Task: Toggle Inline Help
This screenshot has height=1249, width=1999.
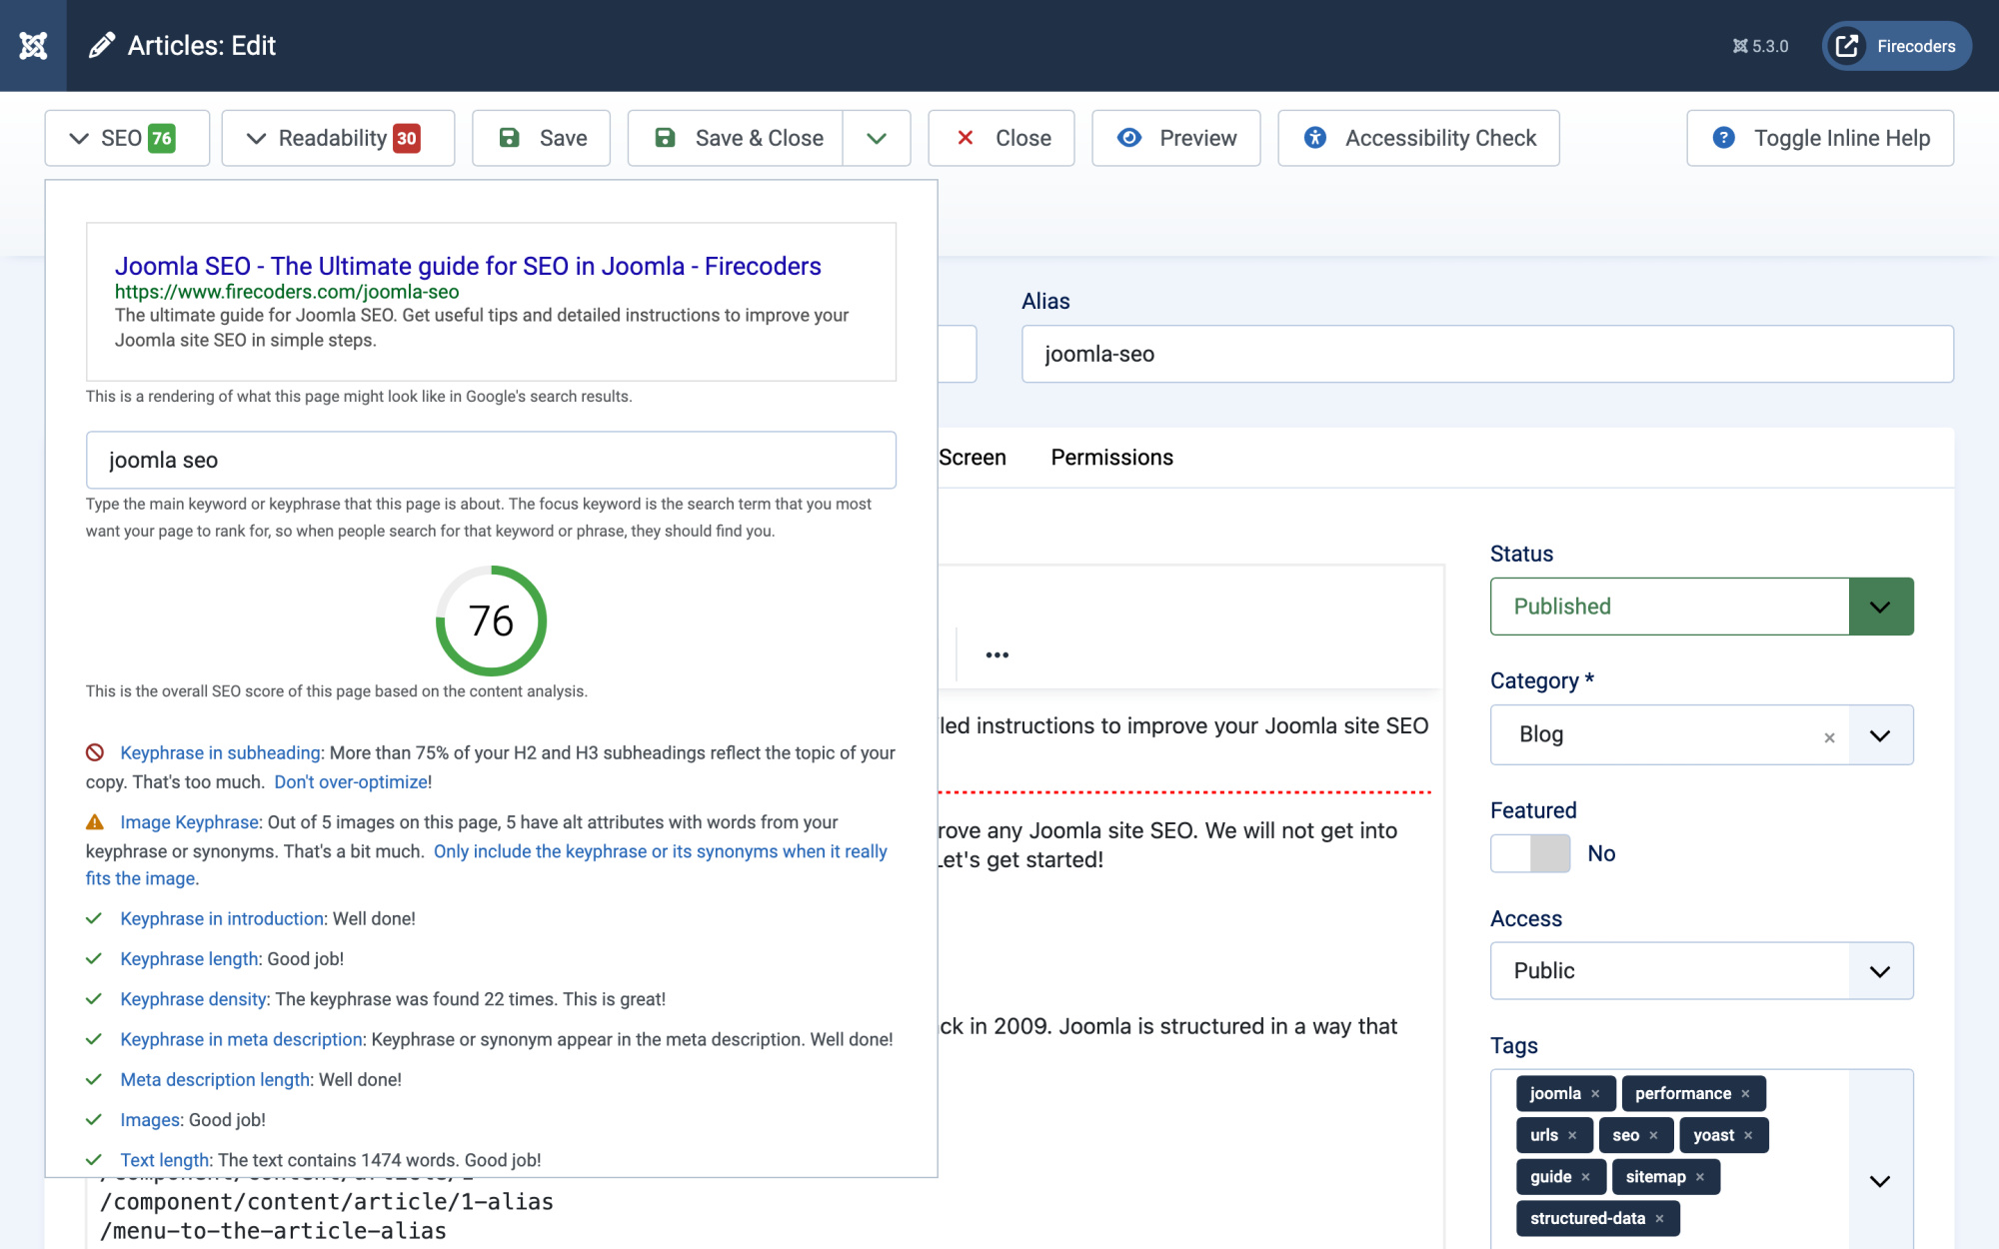Action: pos(1820,138)
